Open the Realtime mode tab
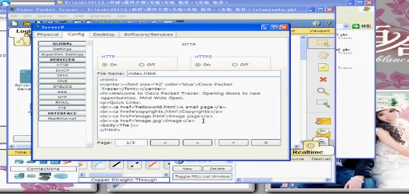Viewport: 409px width, 194px height. 308,152
